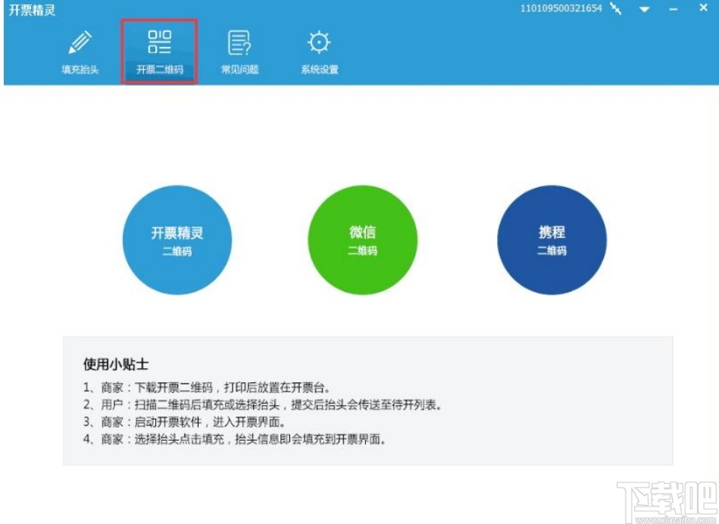Click tip 2 about 扫描二维码后填充
The height and width of the screenshot is (524, 719).
pos(262,405)
